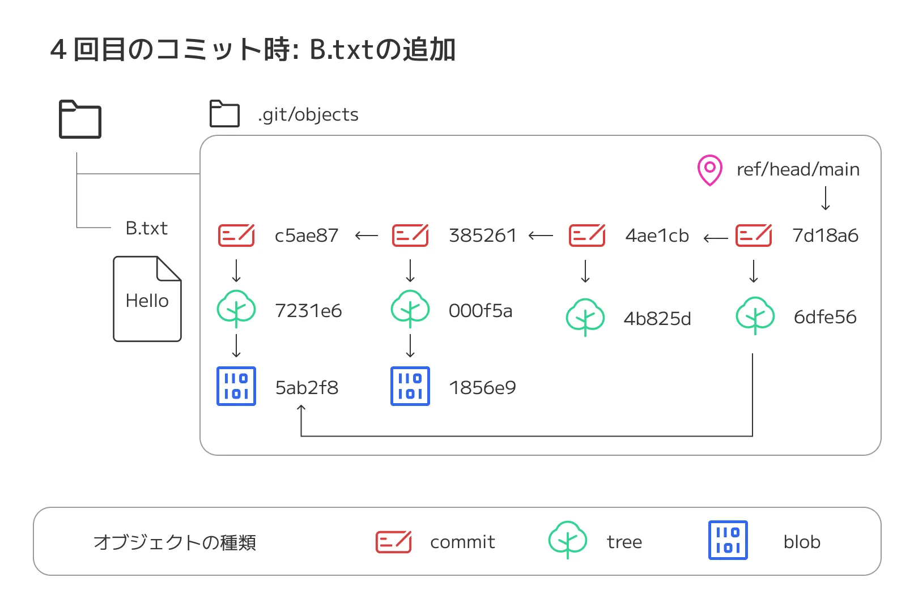This screenshot has width=914, height=603.
Task: Click the .git/objects path label
Action: 308,114
